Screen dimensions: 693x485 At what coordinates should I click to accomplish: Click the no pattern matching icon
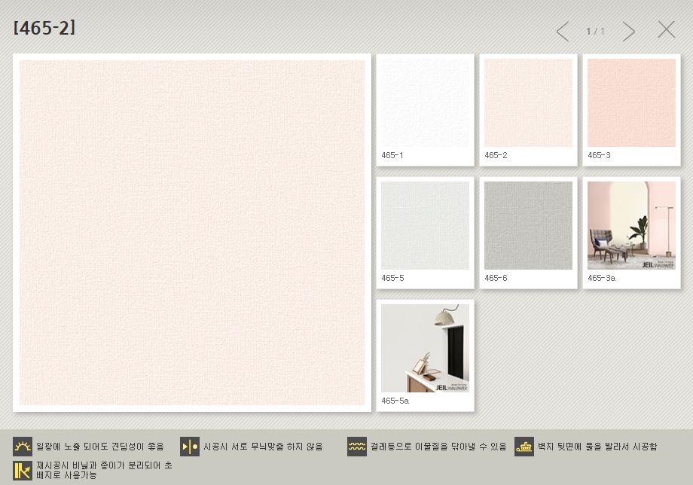pos(190,447)
